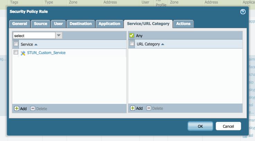Viewport: 255px width, 141px height.
Task: Click the User column header in background table
Action: coord(146,2)
